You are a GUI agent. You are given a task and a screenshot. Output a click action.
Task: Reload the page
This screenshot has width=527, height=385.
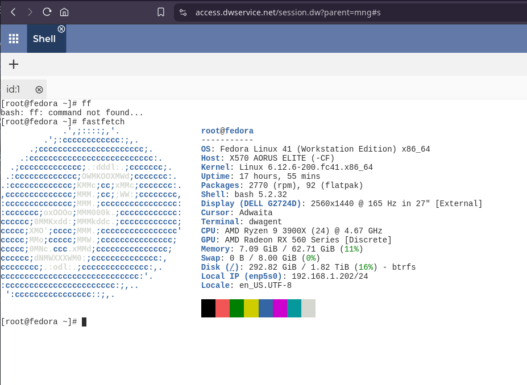(x=47, y=12)
